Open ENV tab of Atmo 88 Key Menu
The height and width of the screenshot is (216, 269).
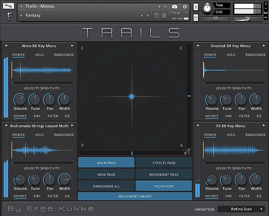click(x=37, y=116)
